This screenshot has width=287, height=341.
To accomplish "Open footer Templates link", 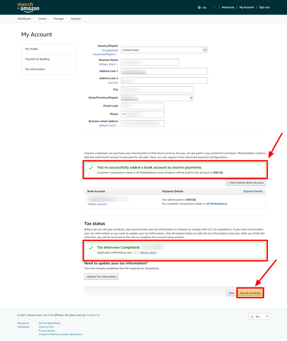I will (23, 327).
